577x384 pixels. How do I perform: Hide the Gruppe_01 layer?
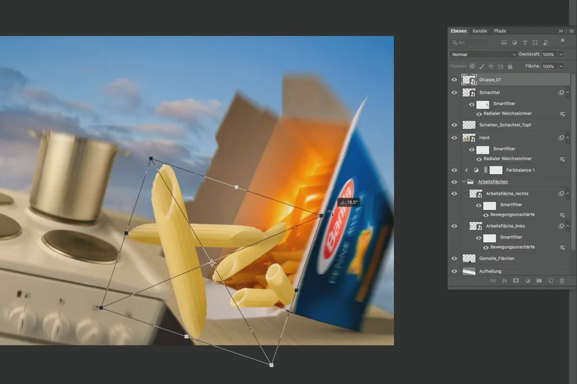pos(454,79)
